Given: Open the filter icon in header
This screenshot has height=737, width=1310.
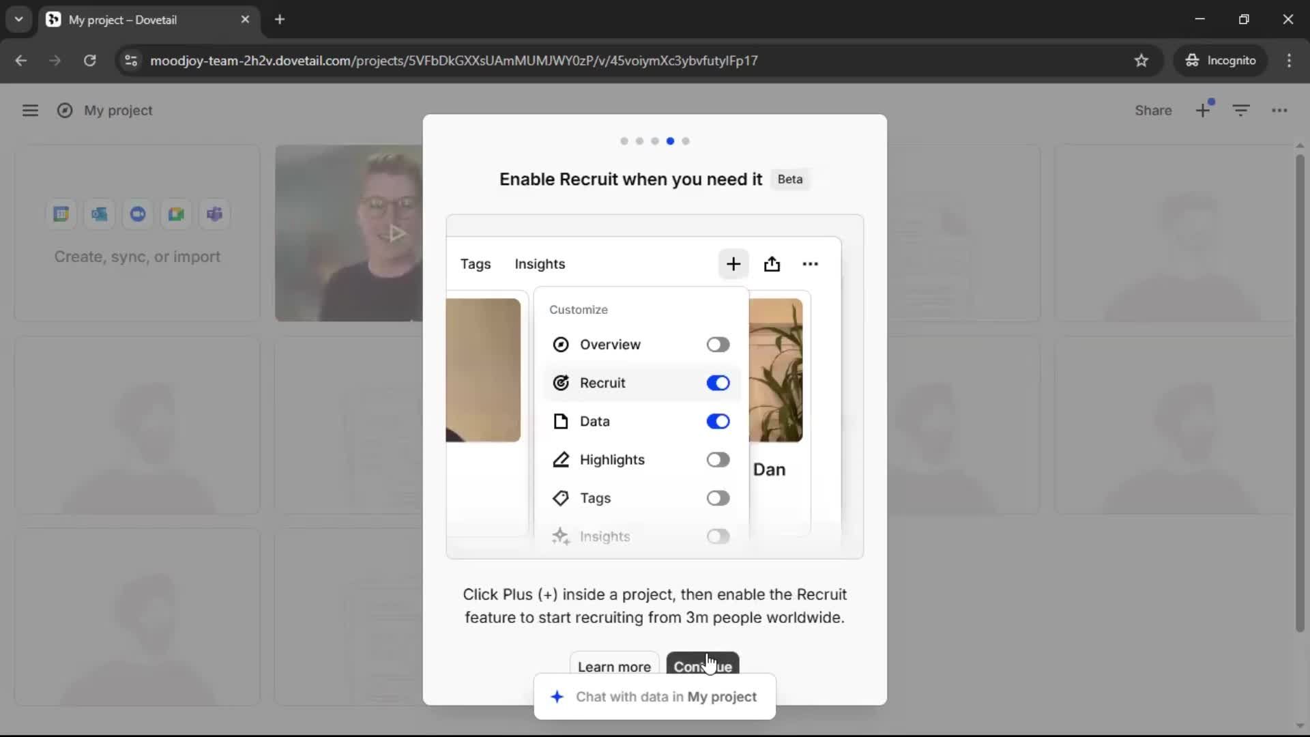Looking at the screenshot, I should (1241, 111).
